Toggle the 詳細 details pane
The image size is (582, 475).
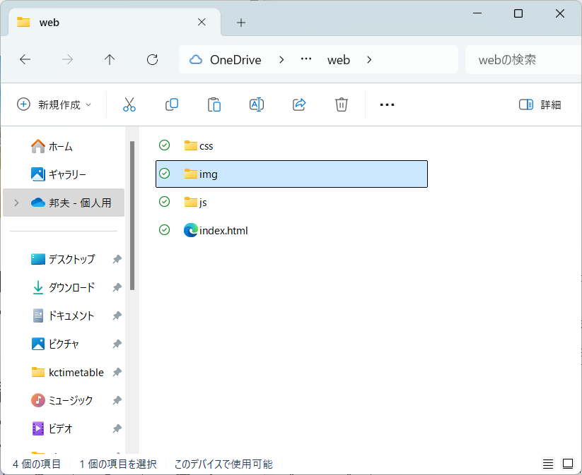[540, 104]
